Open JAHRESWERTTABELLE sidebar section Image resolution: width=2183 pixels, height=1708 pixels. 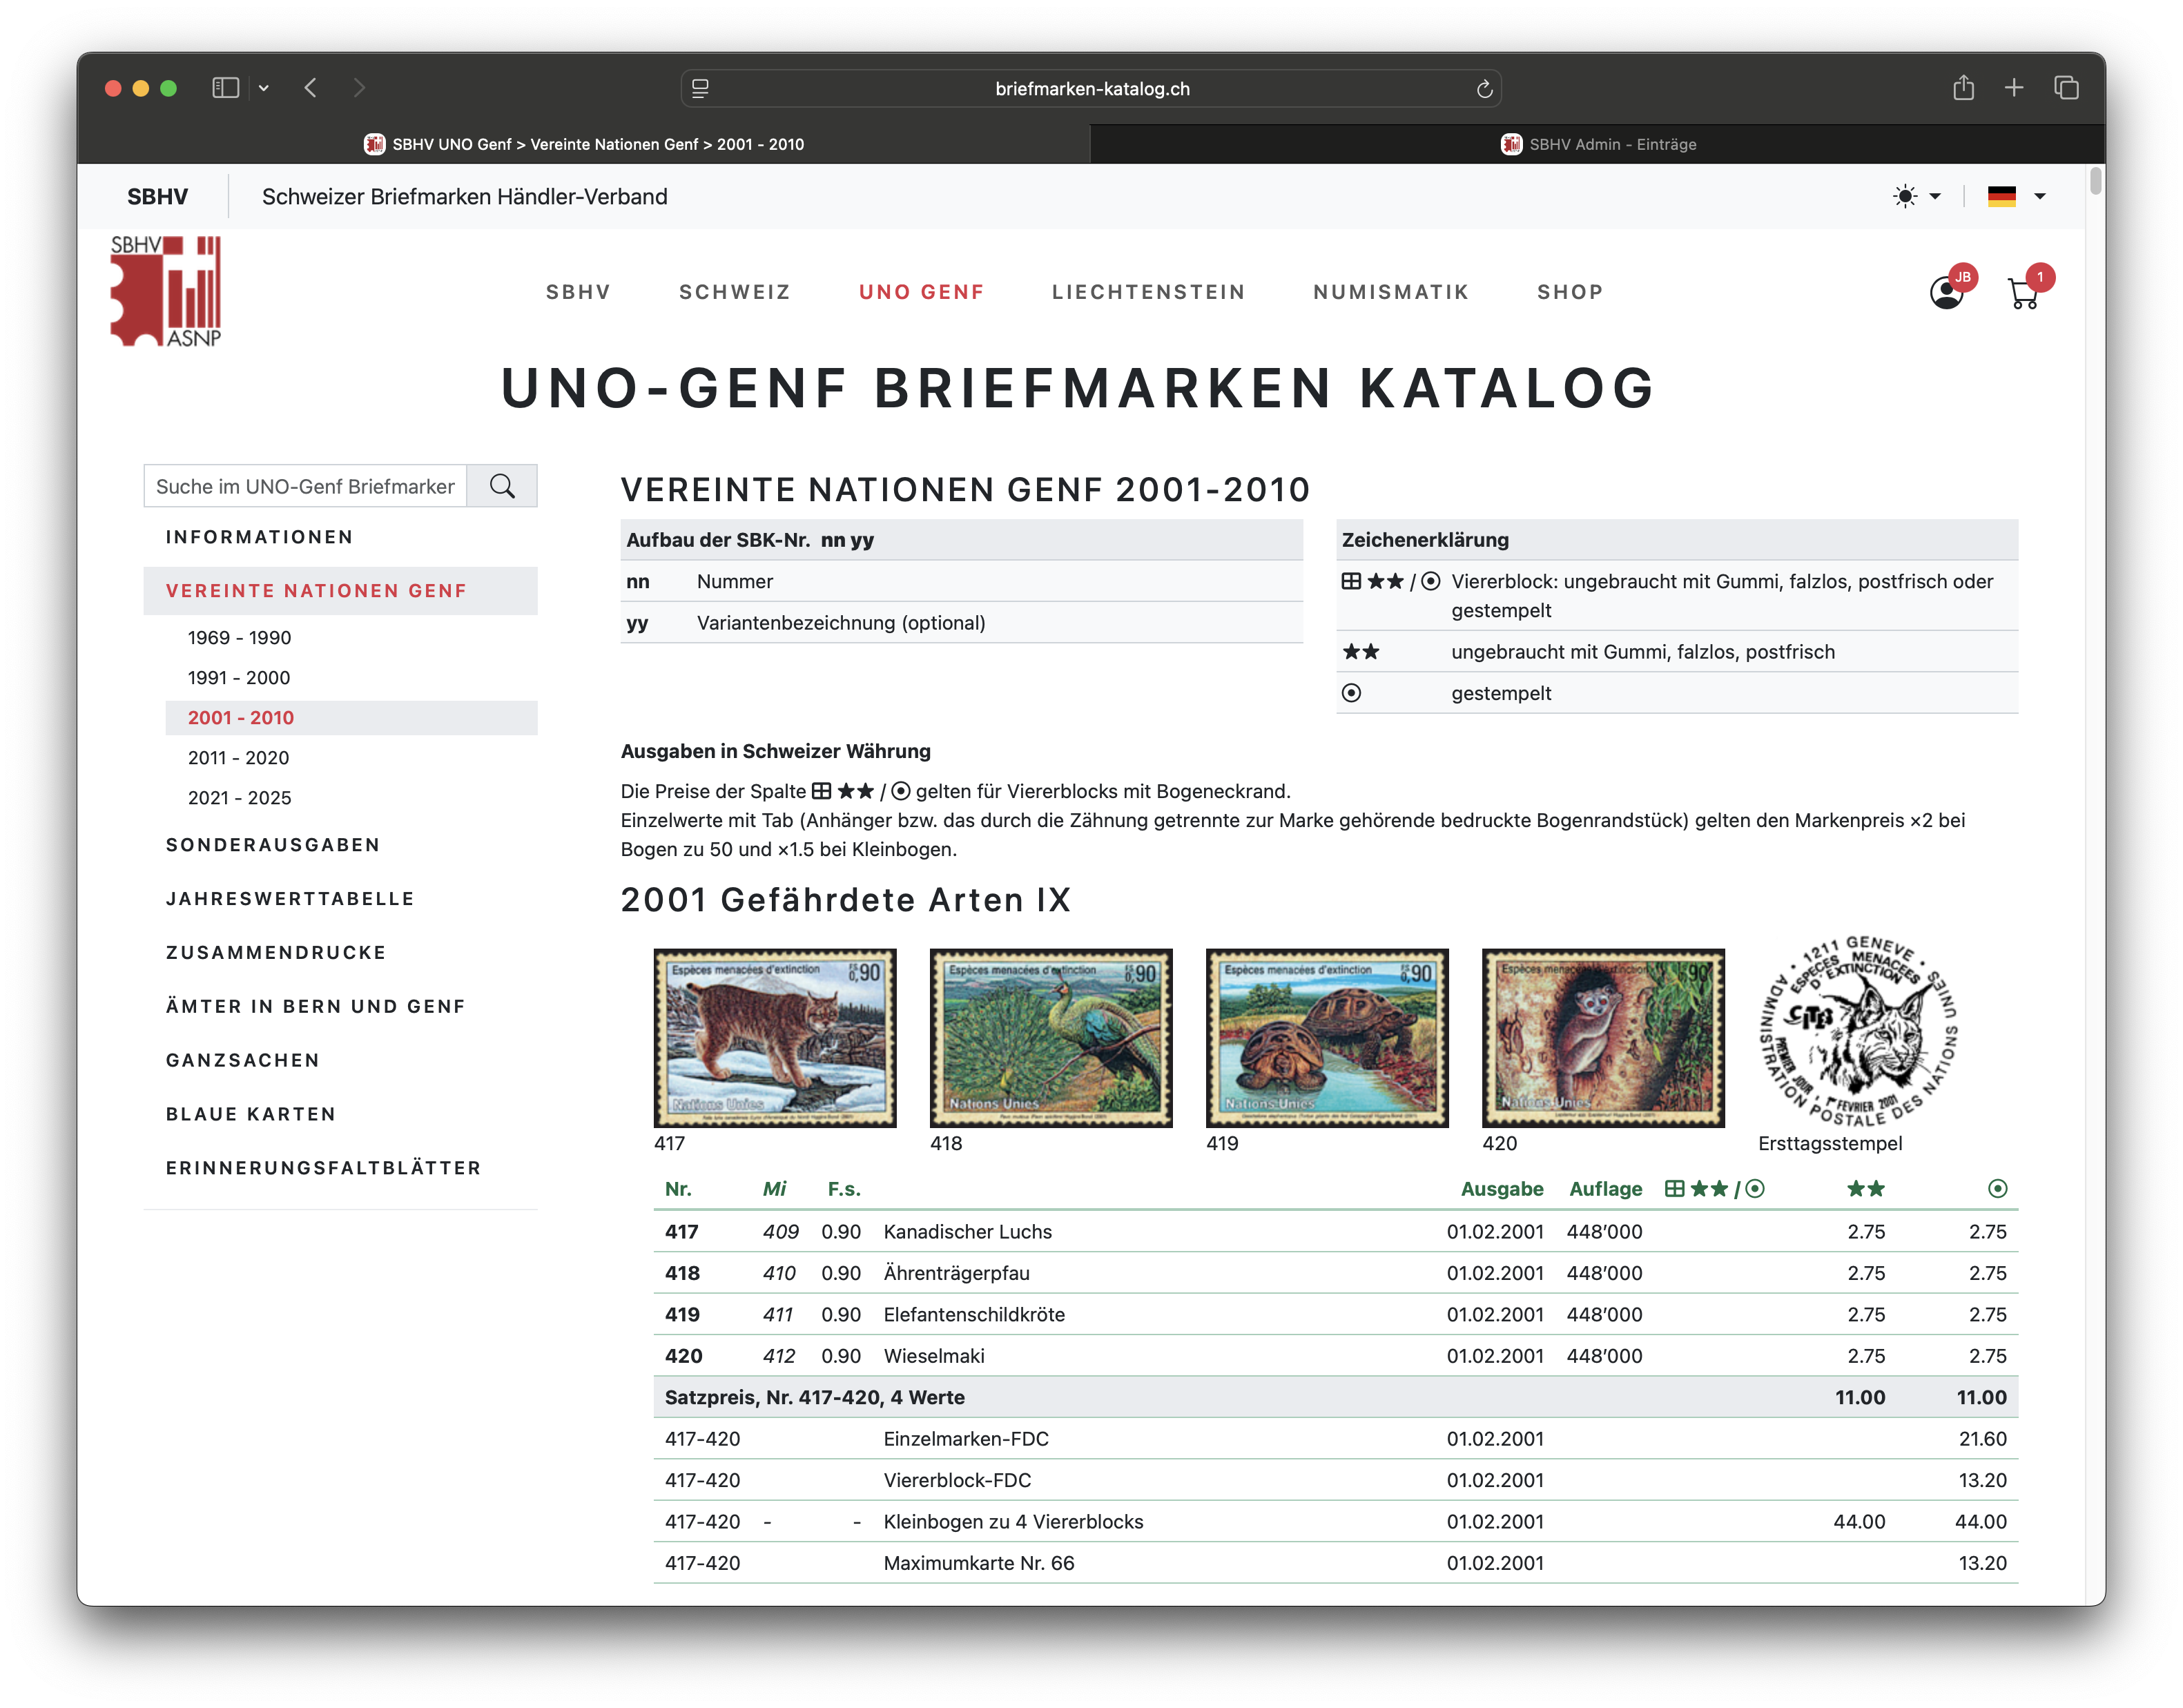tap(290, 899)
